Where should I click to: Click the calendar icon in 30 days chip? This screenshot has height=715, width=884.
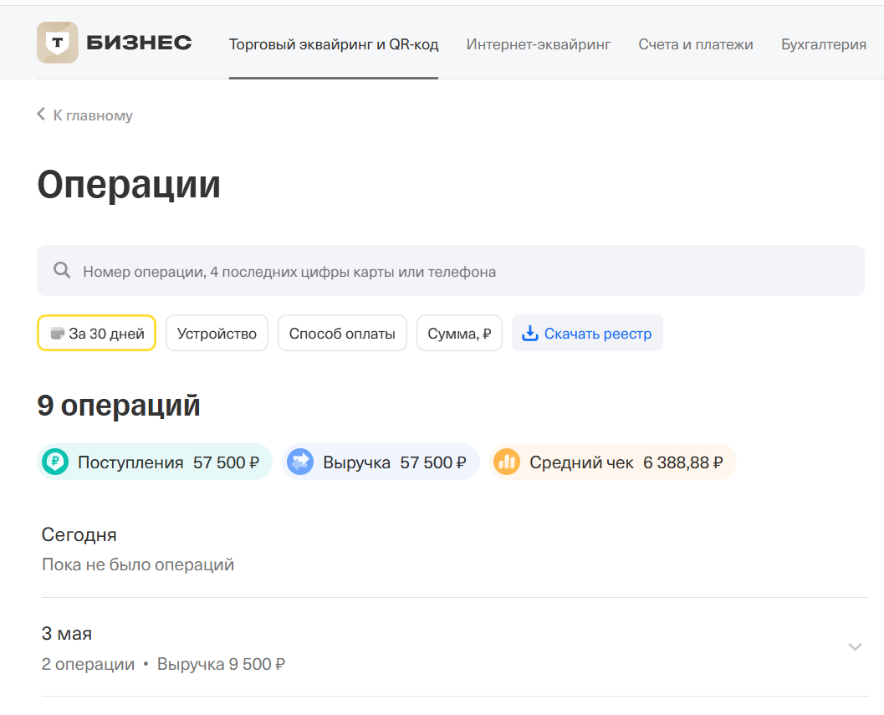pyautogui.click(x=57, y=334)
